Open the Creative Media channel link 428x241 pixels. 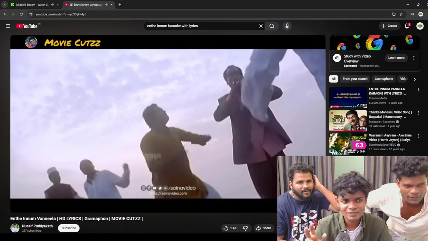coord(378,98)
